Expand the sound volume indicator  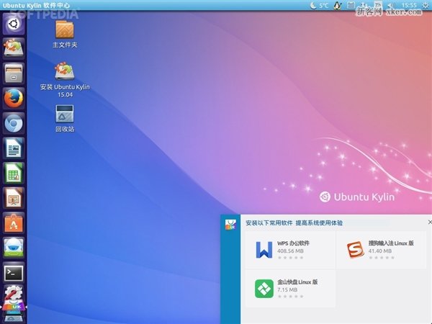392,5
